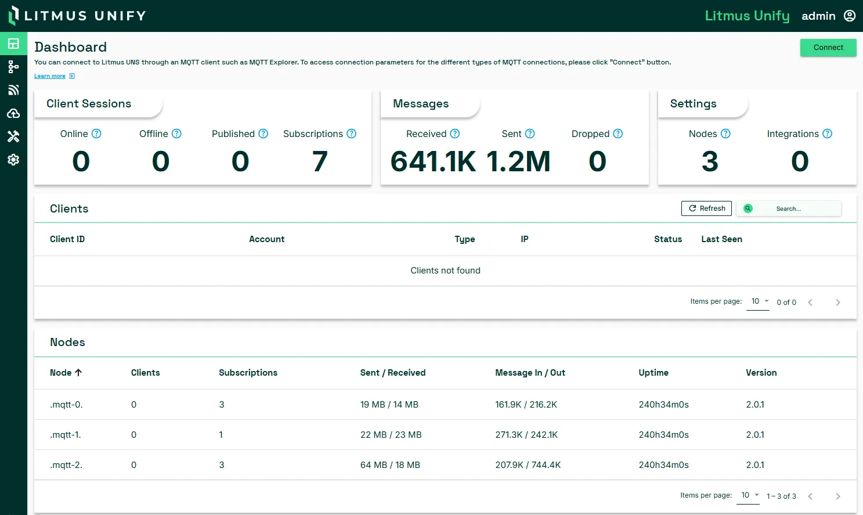Open the feed/stream sidebar icon
This screenshot has width=863, height=515.
[x=13, y=90]
